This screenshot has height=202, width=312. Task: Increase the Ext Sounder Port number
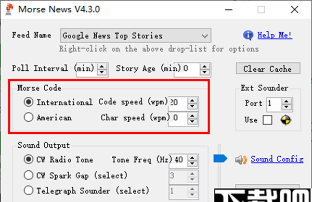287,102
